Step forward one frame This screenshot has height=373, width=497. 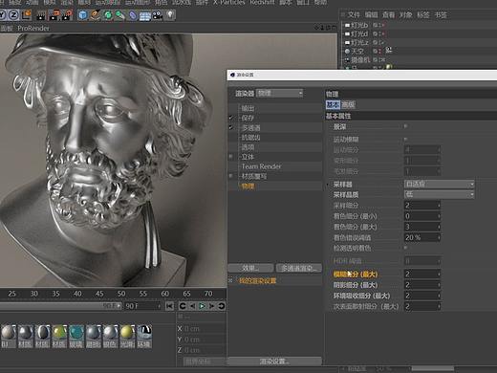[211, 306]
